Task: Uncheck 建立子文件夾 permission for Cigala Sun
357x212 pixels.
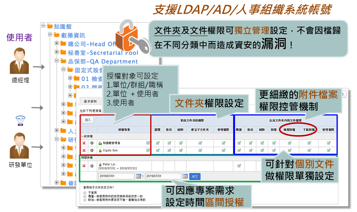Action: [x=200, y=150]
